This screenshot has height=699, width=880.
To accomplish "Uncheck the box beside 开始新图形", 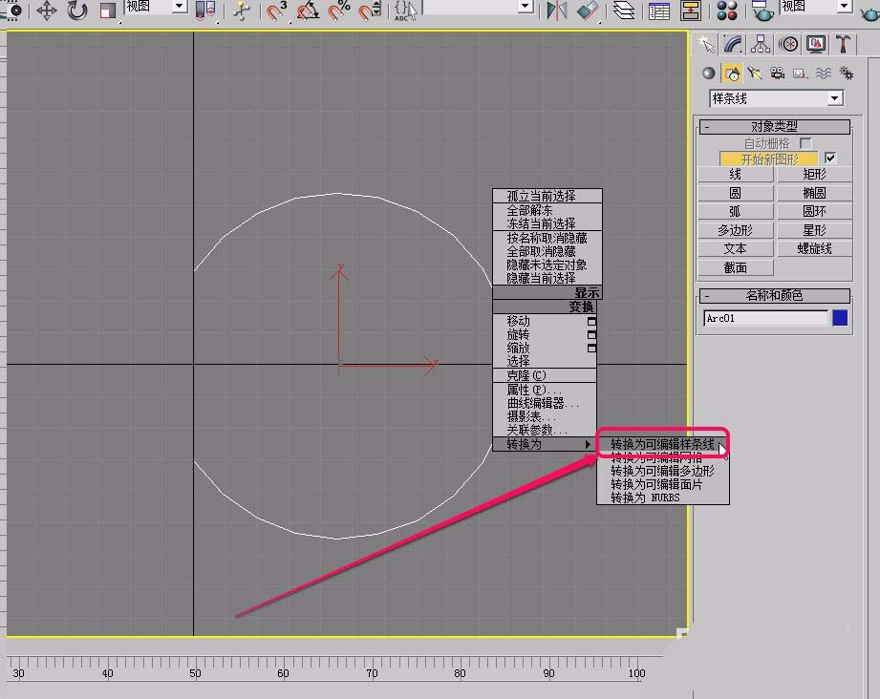I will tap(830, 159).
